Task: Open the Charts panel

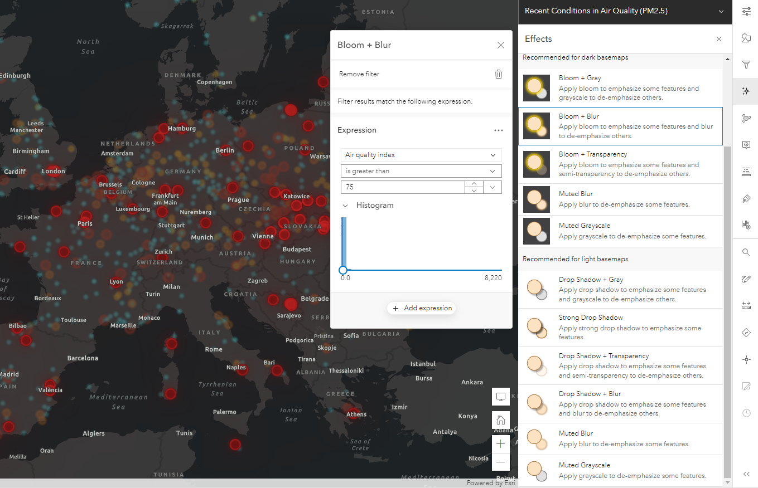Action: 746,225
